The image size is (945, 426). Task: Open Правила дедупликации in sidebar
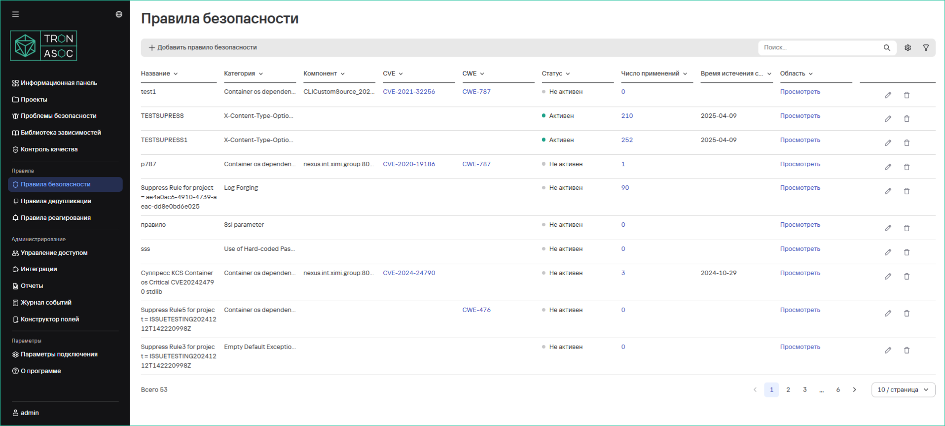[56, 201]
